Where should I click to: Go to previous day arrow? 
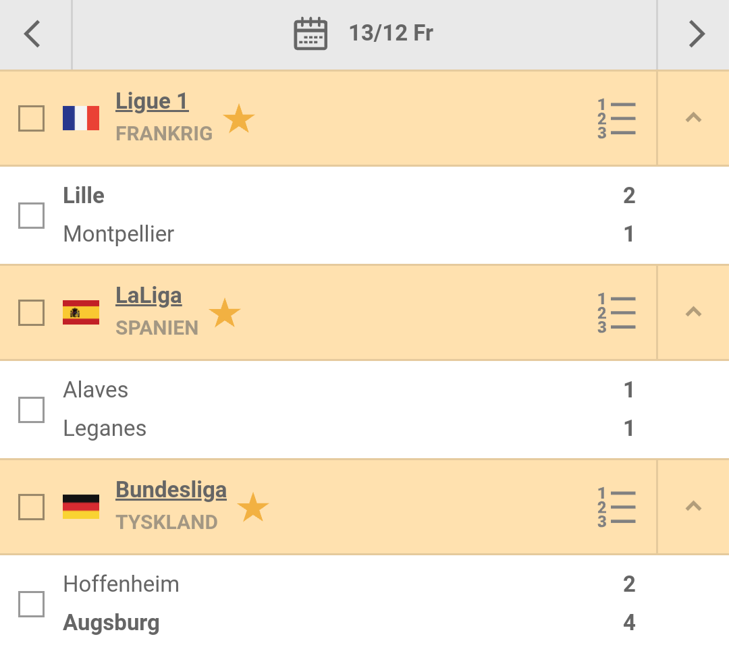point(32,34)
